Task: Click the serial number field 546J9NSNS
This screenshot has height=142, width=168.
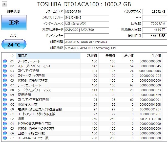Action: click(x=87, y=17)
